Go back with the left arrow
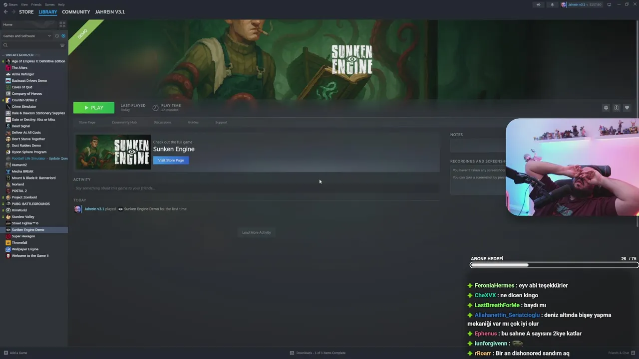This screenshot has height=359, width=639. tap(5, 11)
